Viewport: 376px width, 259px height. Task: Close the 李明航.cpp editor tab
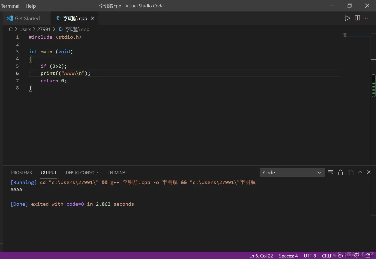click(93, 18)
